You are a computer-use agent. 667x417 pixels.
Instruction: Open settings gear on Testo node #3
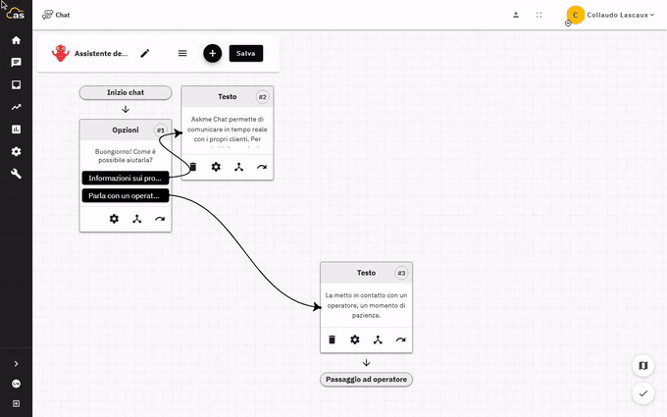[x=355, y=339]
